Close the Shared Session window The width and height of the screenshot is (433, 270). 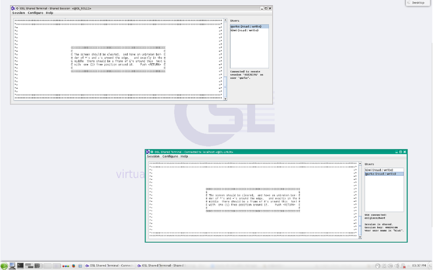click(x=270, y=8)
